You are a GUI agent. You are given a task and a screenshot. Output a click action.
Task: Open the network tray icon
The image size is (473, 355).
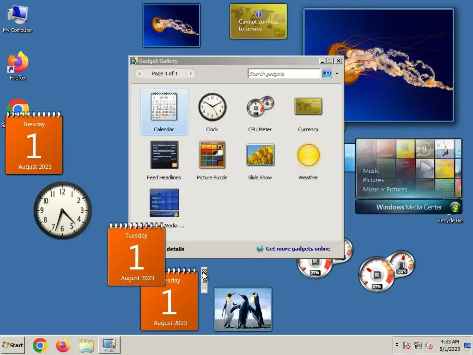tap(418, 345)
